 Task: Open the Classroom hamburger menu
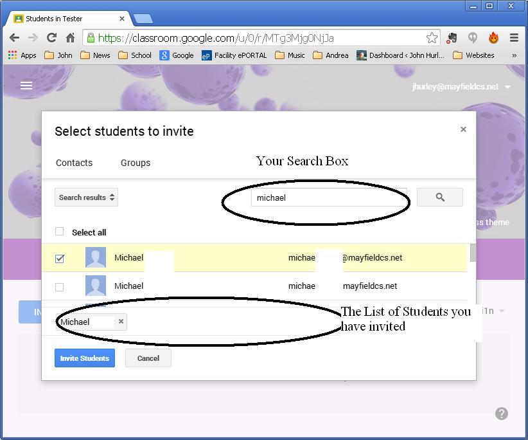click(26, 86)
